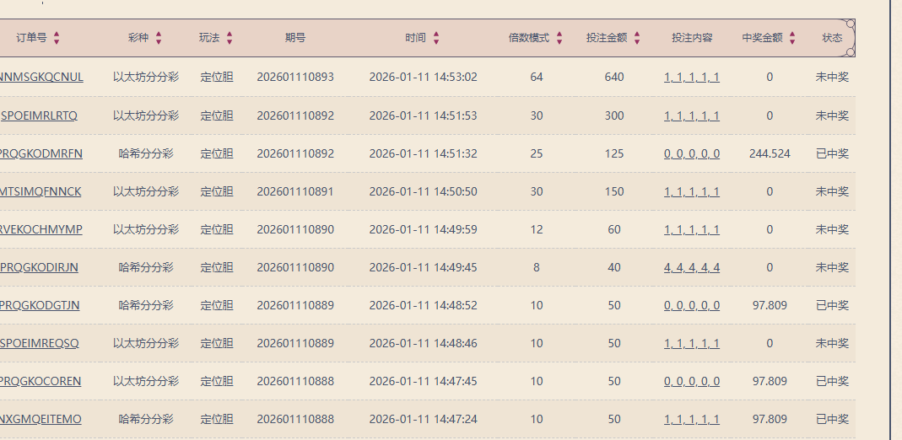Click the 中奖金额 sort arrows
This screenshot has height=440, width=902.
coord(792,38)
